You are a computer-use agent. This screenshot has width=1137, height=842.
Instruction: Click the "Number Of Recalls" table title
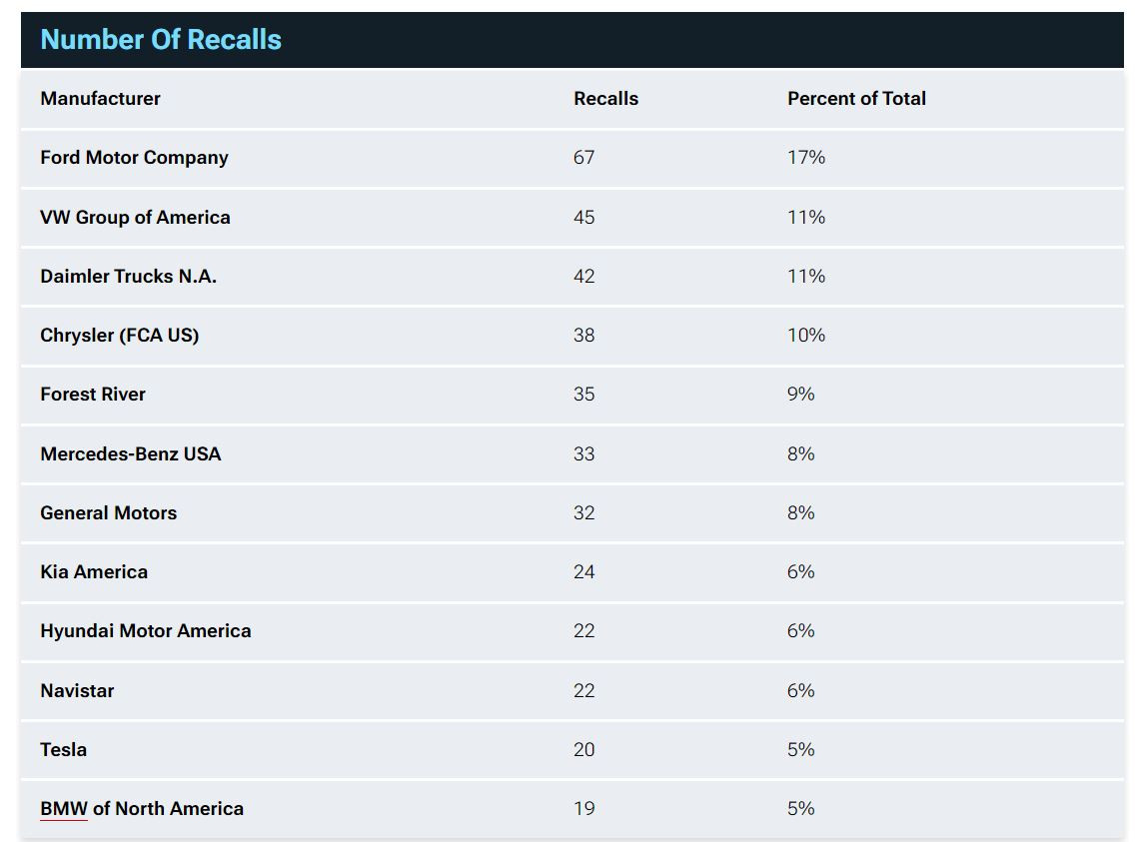tap(161, 40)
